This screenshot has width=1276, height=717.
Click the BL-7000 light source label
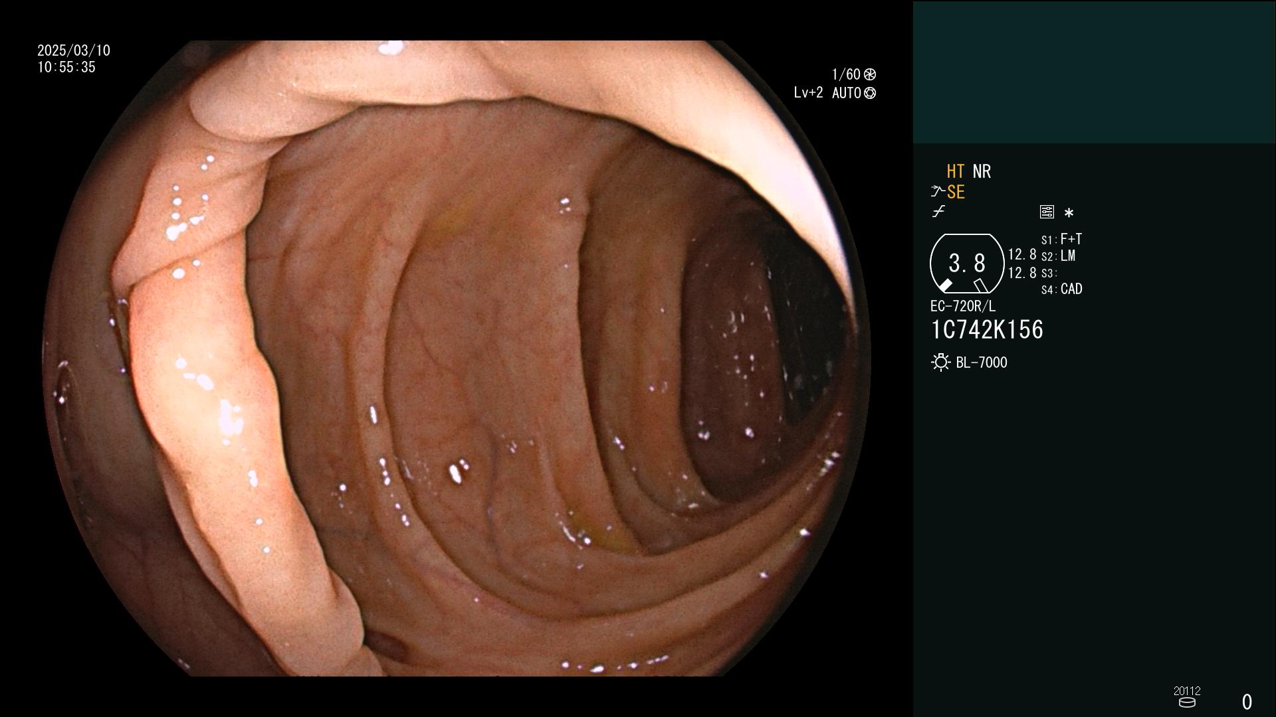click(982, 362)
